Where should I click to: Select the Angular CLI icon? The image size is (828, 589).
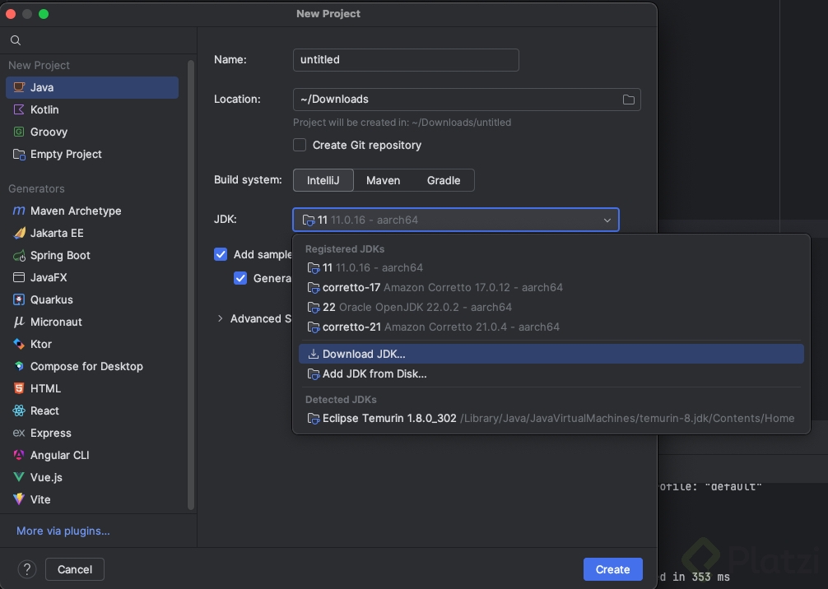coord(19,455)
